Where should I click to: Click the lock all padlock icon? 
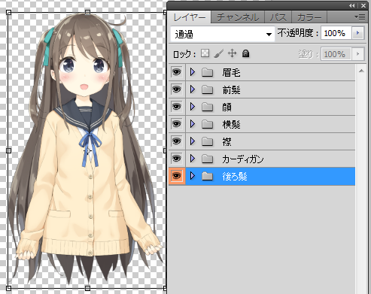pyautogui.click(x=245, y=53)
